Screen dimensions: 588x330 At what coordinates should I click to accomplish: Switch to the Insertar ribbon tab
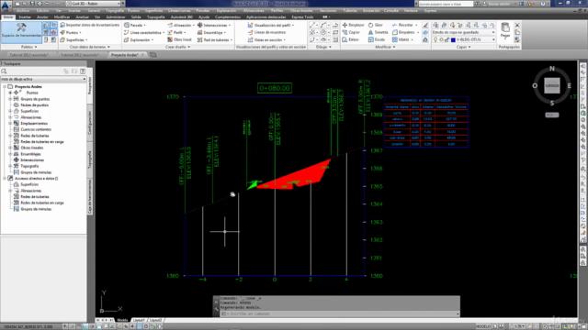(25, 17)
